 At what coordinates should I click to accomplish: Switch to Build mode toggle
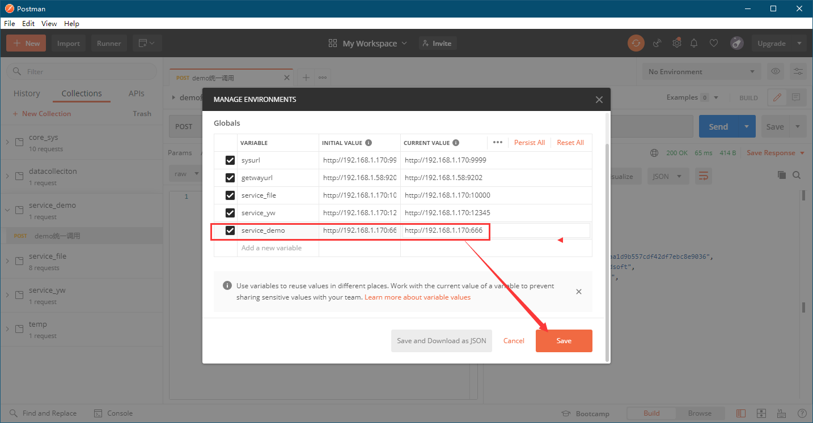(651, 413)
